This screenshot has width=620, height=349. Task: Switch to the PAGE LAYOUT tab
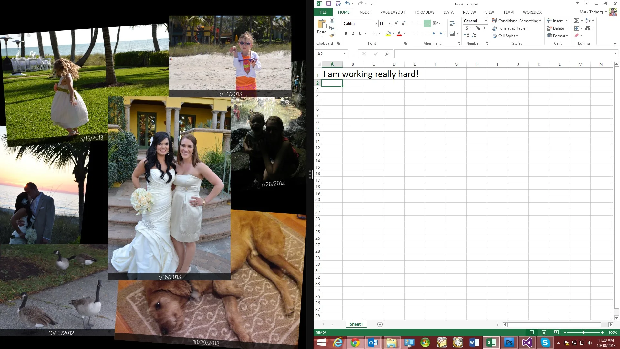click(x=393, y=12)
